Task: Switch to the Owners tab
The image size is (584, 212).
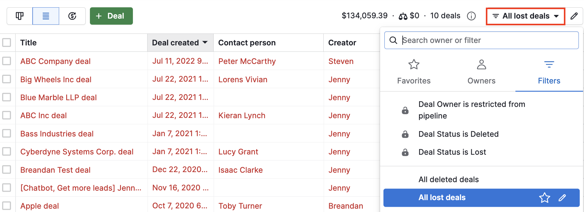Action: click(481, 72)
